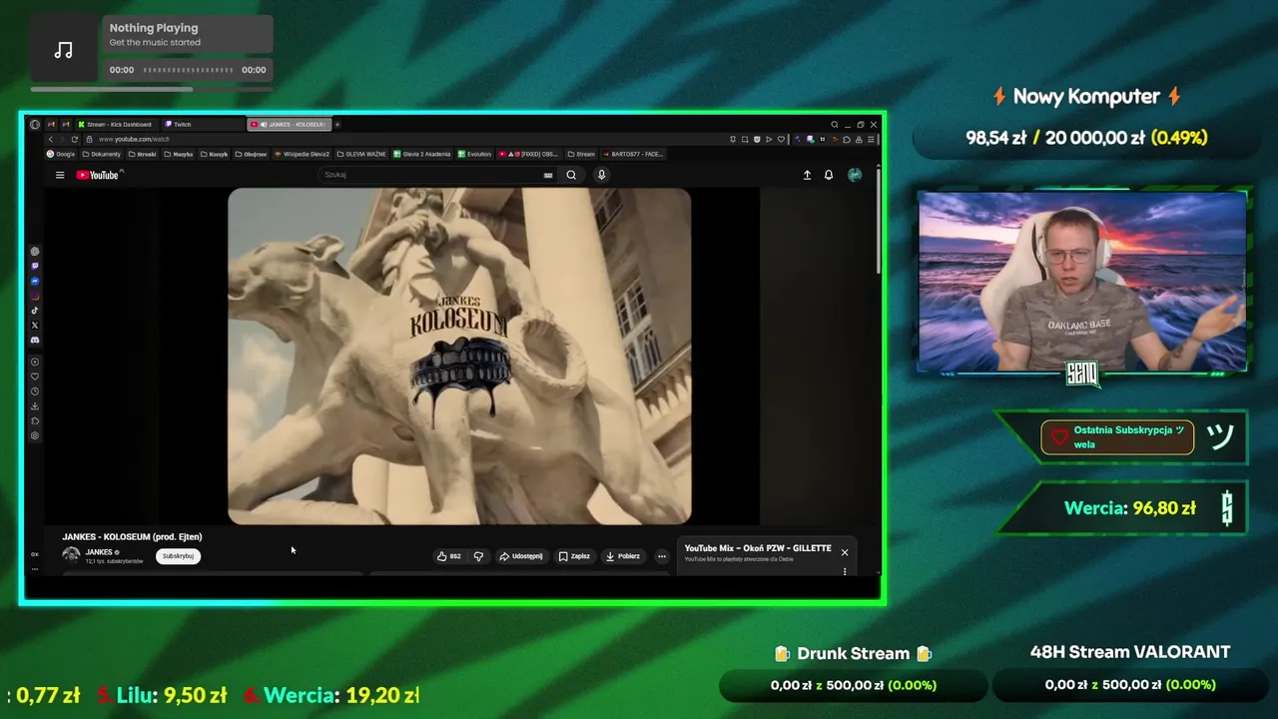Open the history clock icon in the browser sidebar
The width and height of the screenshot is (1278, 719).
(x=35, y=391)
